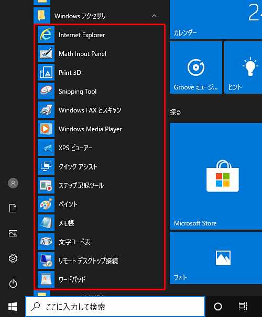This screenshot has width=262, height=317.
Task: Launch ペイント from its palette icon
Action: (x=46, y=204)
